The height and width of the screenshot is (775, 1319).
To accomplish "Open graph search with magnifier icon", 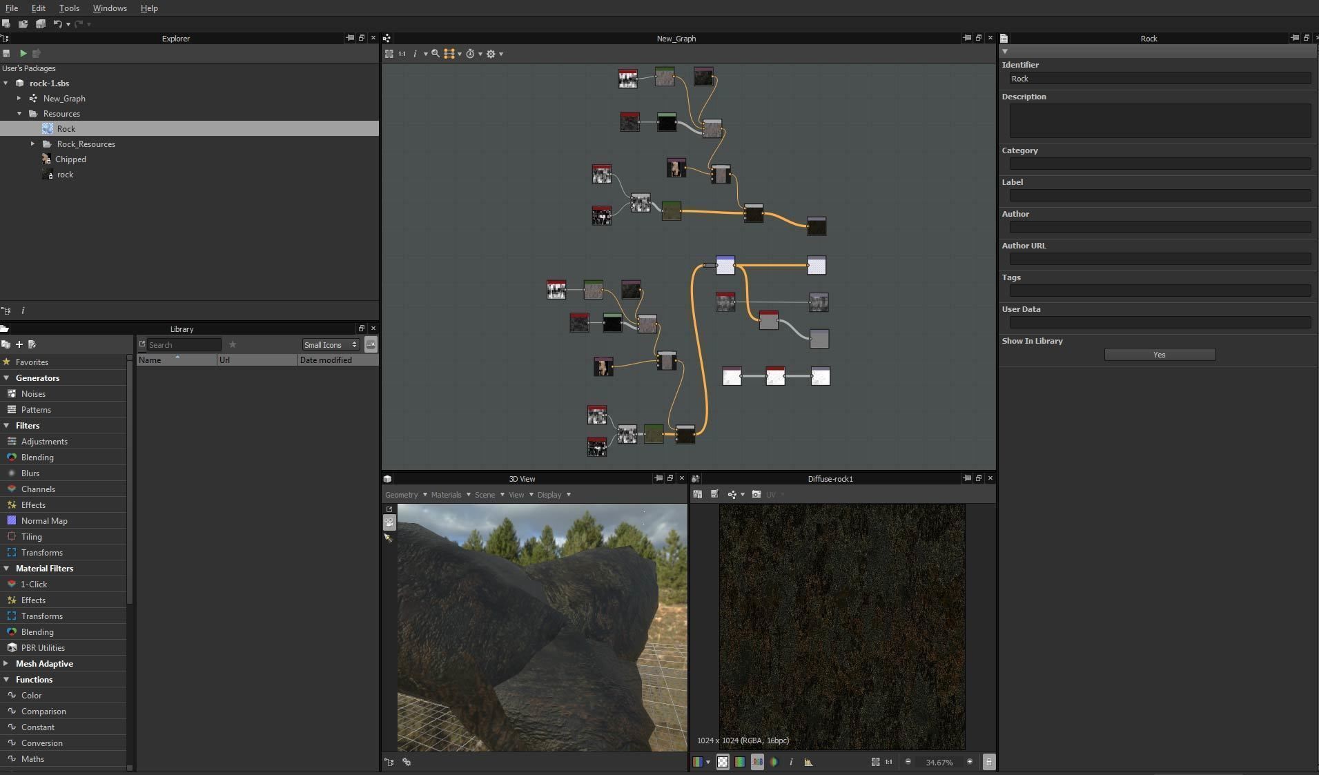I will [x=436, y=54].
